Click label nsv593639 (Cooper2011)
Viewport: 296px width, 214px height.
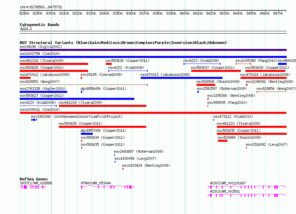point(267,68)
